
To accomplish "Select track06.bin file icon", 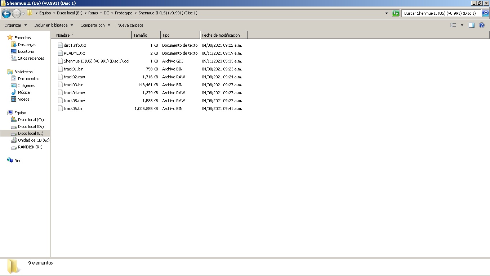I will click(60, 109).
